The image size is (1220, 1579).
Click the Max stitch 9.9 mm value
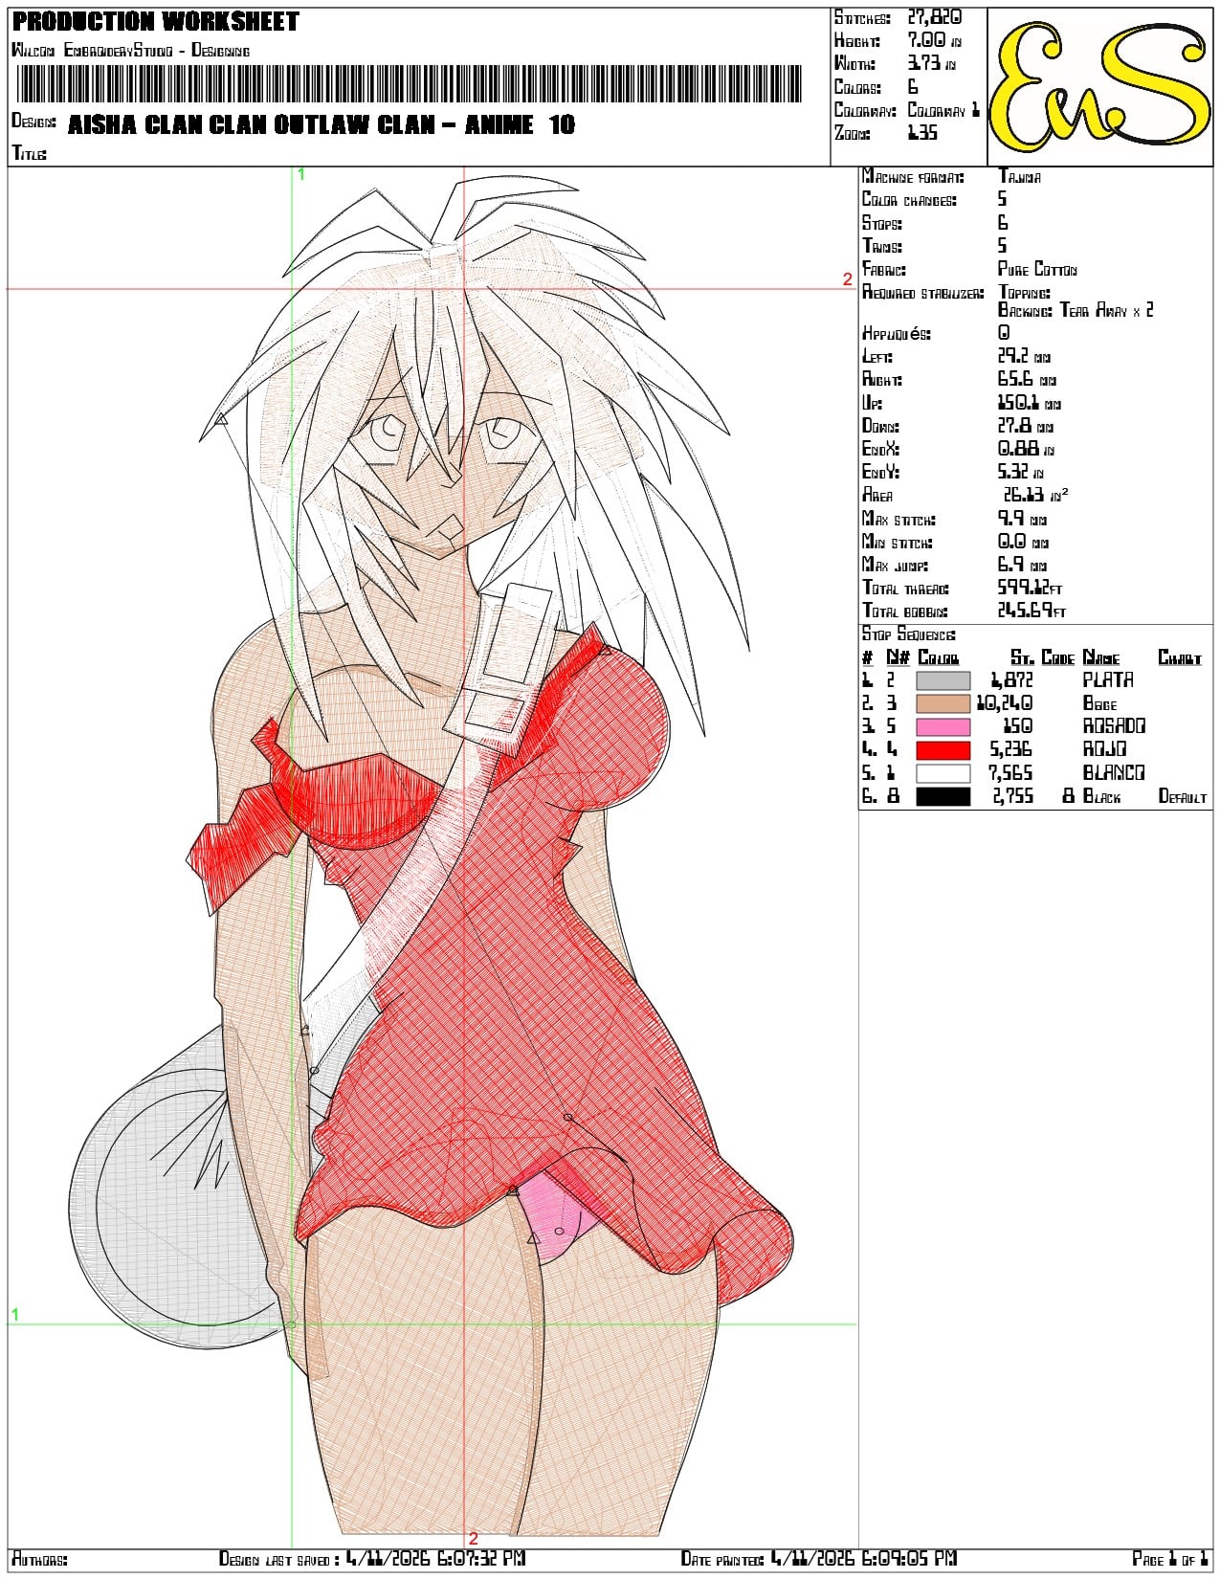click(x=1022, y=519)
